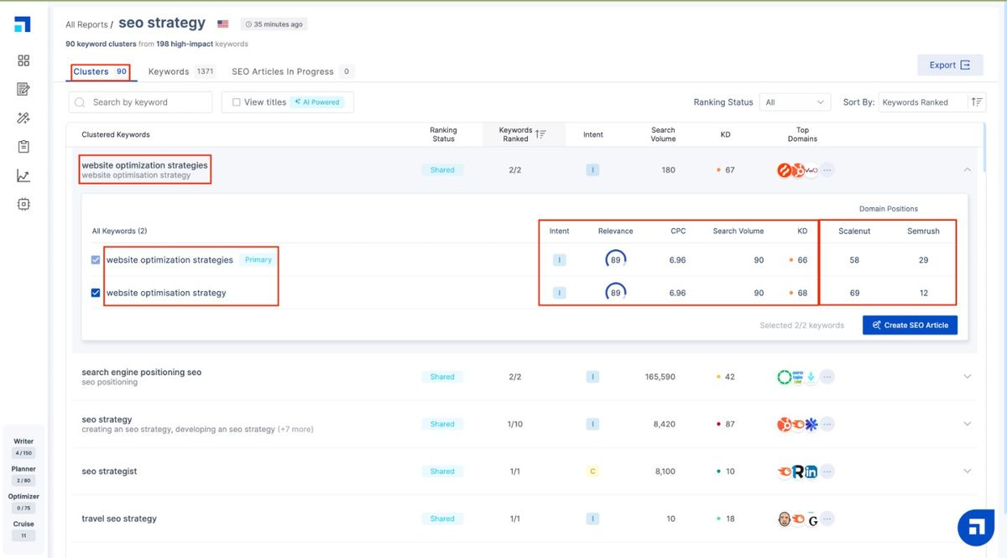Expand the search engine positioning seo cluster
This screenshot has width=1007, height=558.
[x=967, y=377]
